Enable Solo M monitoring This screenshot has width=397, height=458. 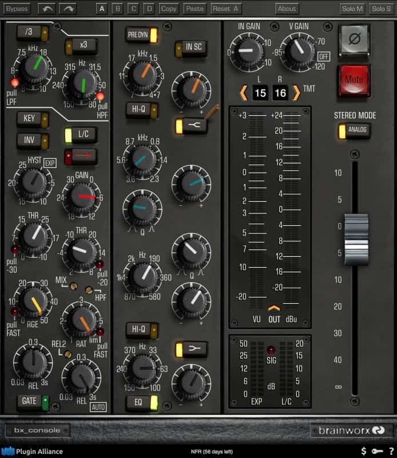point(352,9)
